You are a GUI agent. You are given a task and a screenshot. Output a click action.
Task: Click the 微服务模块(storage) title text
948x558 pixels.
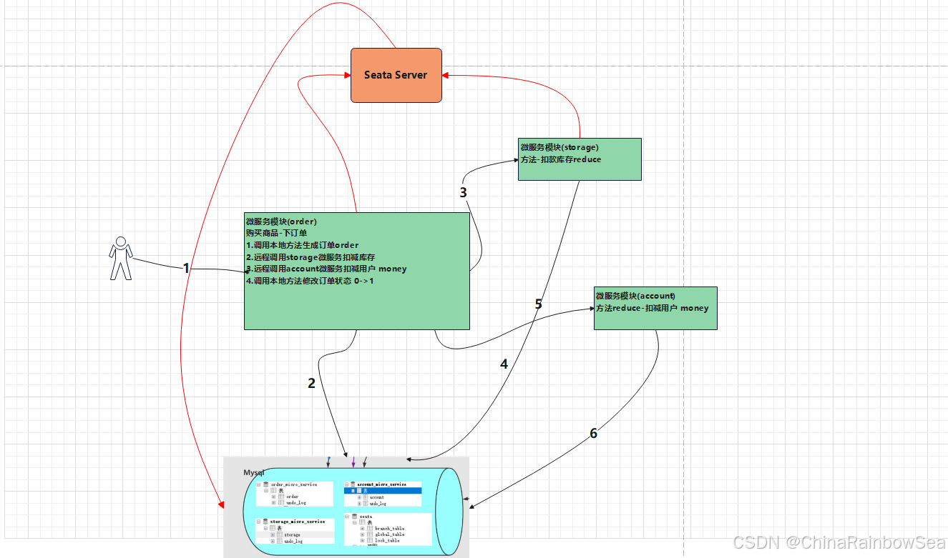click(560, 148)
